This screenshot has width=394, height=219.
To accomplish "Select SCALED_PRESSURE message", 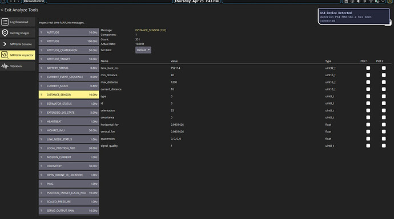I will pyautogui.click(x=69, y=202).
